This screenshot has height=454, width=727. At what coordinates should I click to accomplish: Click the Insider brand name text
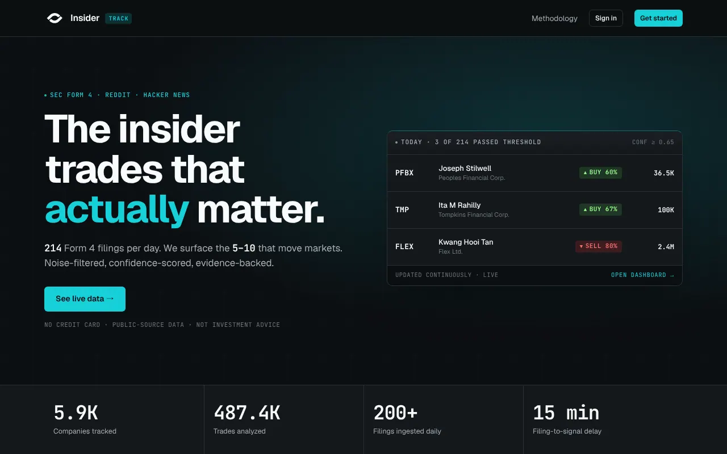click(85, 18)
